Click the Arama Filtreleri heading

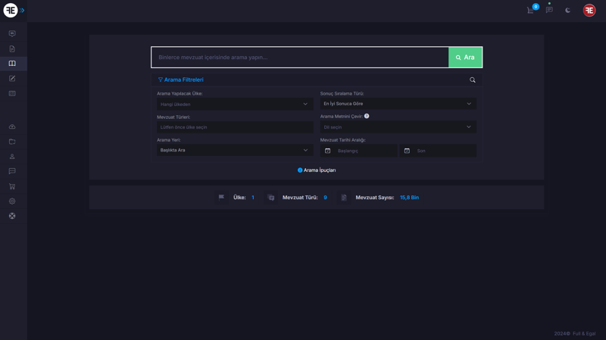(181, 80)
